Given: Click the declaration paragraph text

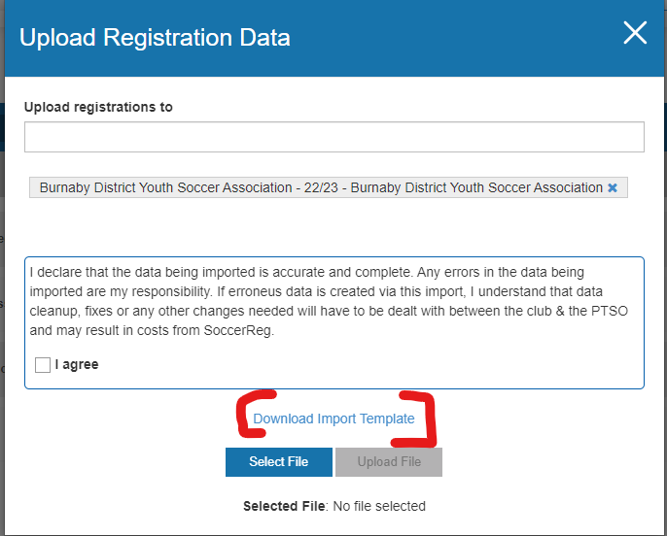Looking at the screenshot, I should click(321, 301).
